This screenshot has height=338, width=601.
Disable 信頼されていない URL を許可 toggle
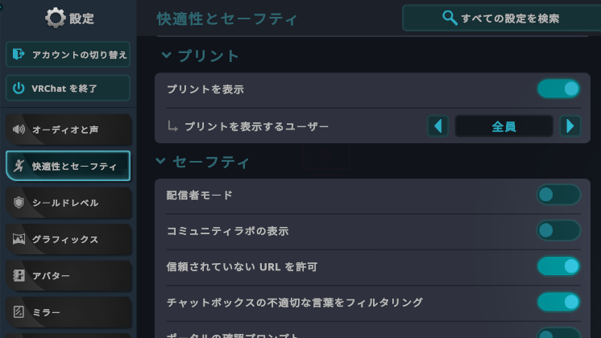coord(558,266)
